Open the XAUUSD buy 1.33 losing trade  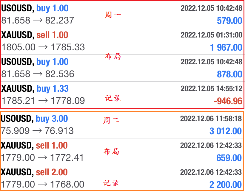122,95
